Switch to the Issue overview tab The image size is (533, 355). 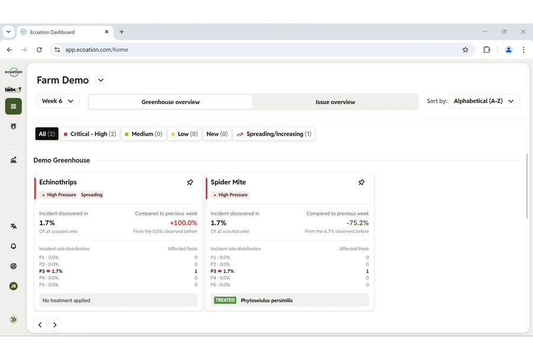(x=335, y=102)
